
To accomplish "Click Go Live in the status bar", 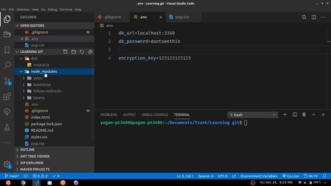I will [x=291, y=176].
